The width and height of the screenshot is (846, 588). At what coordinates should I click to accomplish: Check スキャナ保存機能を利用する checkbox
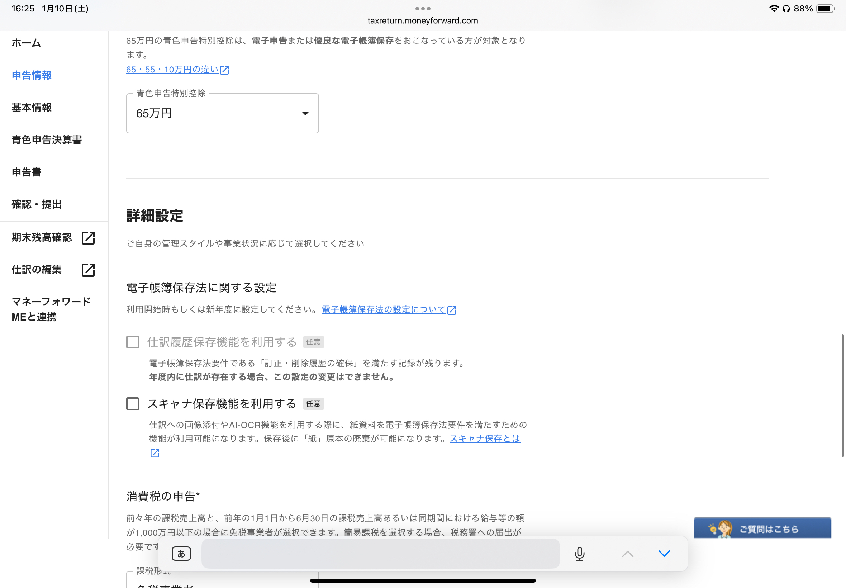coord(133,404)
